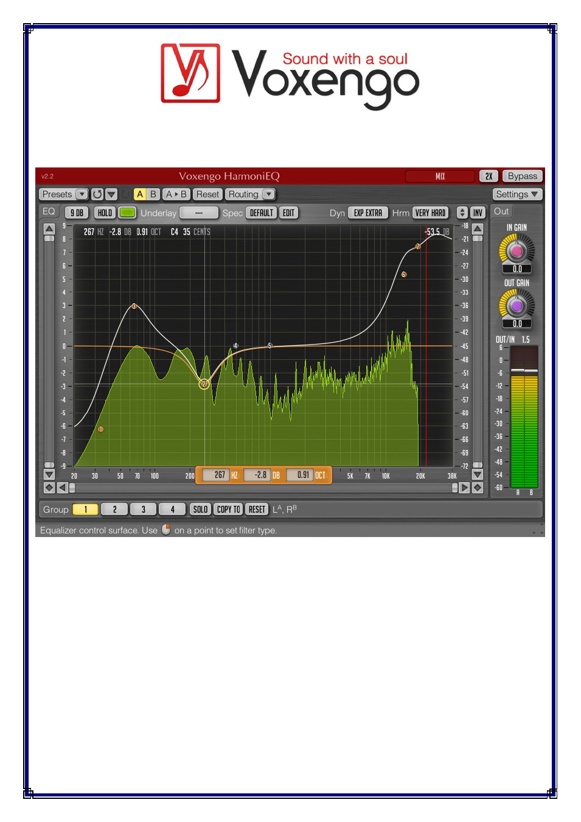Select EQ control point 1
581x822 pixels.
tap(101, 429)
